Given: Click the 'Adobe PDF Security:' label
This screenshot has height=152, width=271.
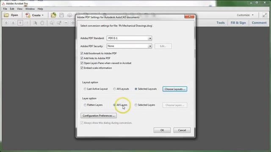Looking at the screenshot, I should (x=91, y=46).
